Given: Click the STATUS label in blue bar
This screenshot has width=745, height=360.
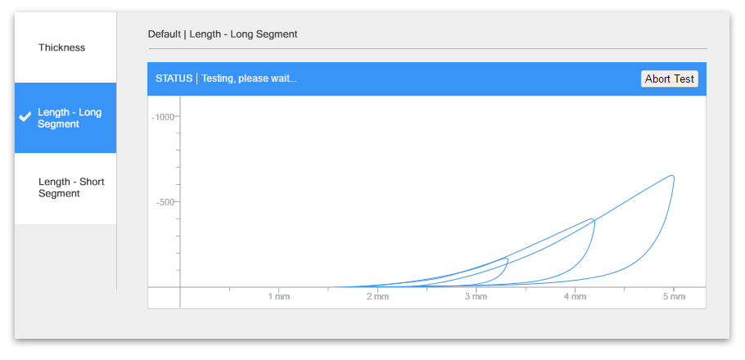Looking at the screenshot, I should [174, 79].
